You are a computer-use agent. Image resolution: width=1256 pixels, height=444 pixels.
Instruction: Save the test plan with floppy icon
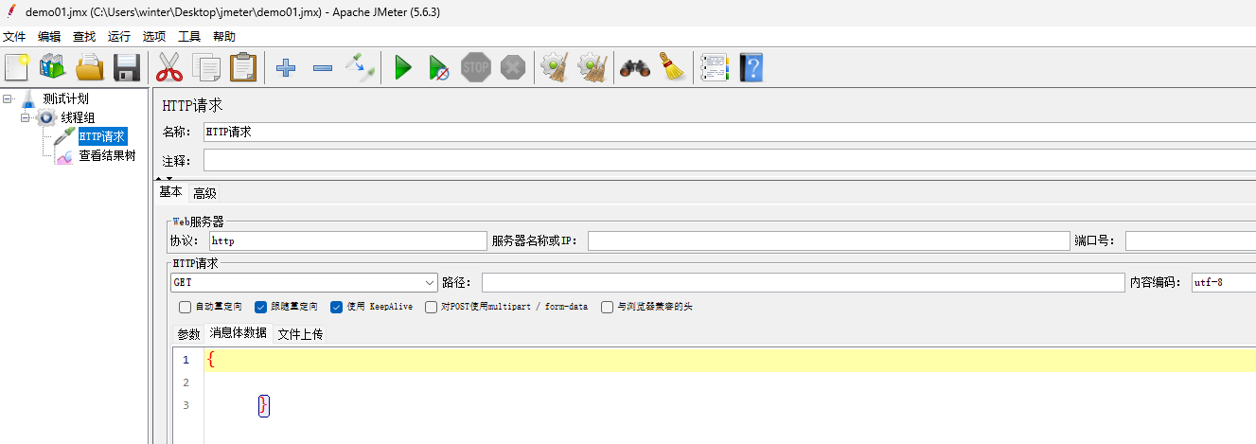[x=127, y=67]
